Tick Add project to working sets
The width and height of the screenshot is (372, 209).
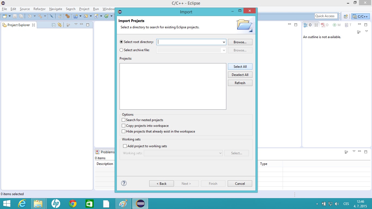(125, 146)
